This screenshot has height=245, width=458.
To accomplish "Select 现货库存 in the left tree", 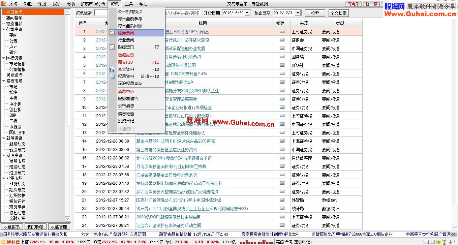I will click(x=17, y=207).
